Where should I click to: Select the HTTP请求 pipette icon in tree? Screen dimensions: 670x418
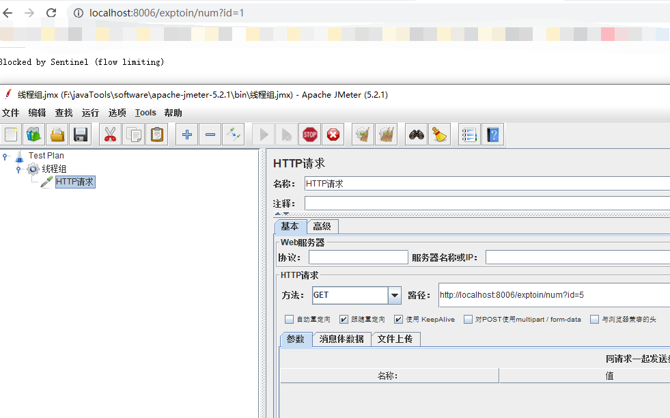(46, 182)
